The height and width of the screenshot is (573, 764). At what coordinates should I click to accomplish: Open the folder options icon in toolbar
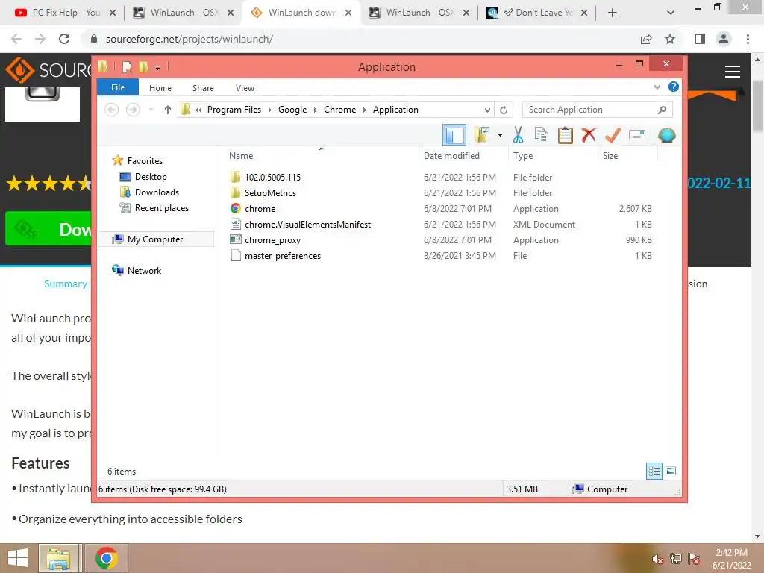pyautogui.click(x=482, y=135)
